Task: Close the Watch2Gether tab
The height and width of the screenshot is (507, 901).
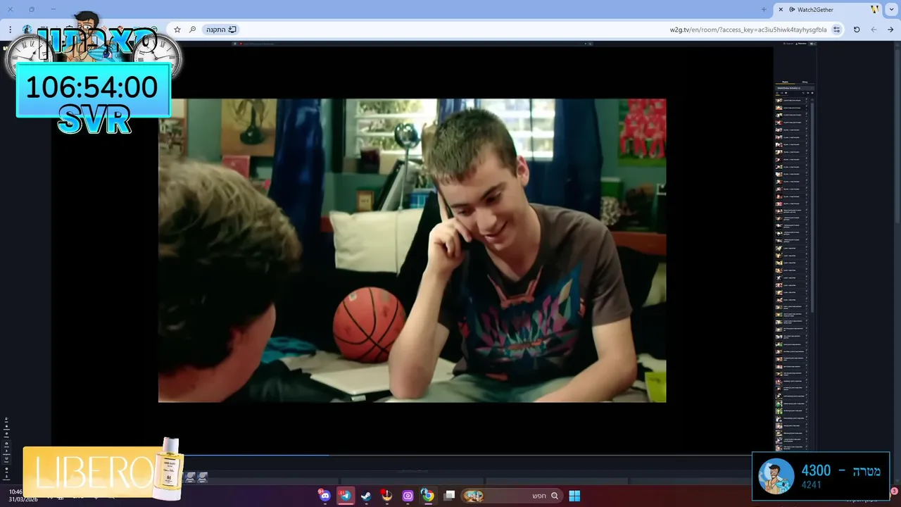Action: coord(781,9)
